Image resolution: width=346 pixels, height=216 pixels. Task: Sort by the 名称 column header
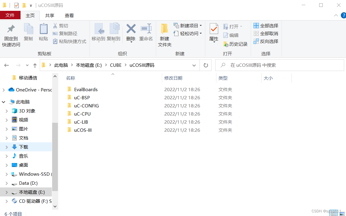(x=71, y=78)
